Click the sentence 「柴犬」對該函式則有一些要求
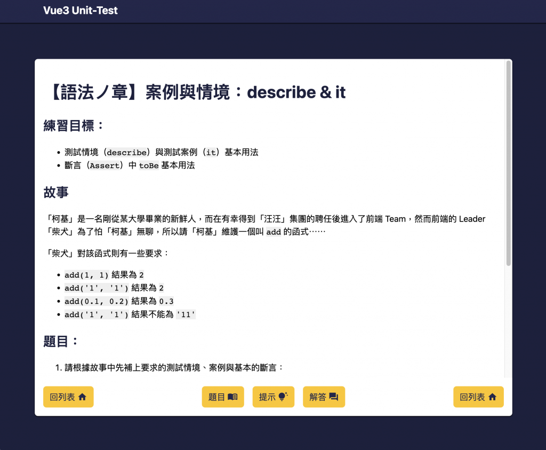The image size is (546, 450). (x=106, y=254)
